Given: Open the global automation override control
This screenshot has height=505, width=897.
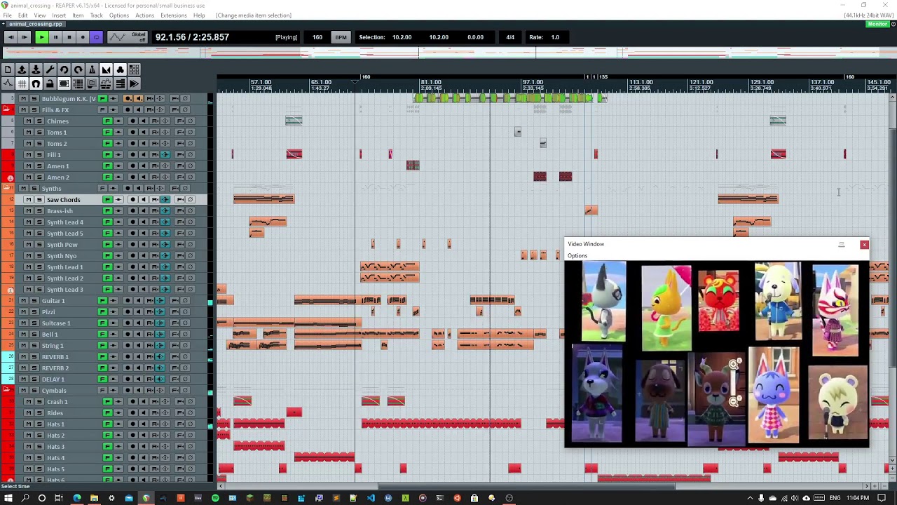Looking at the screenshot, I should 128,37.
